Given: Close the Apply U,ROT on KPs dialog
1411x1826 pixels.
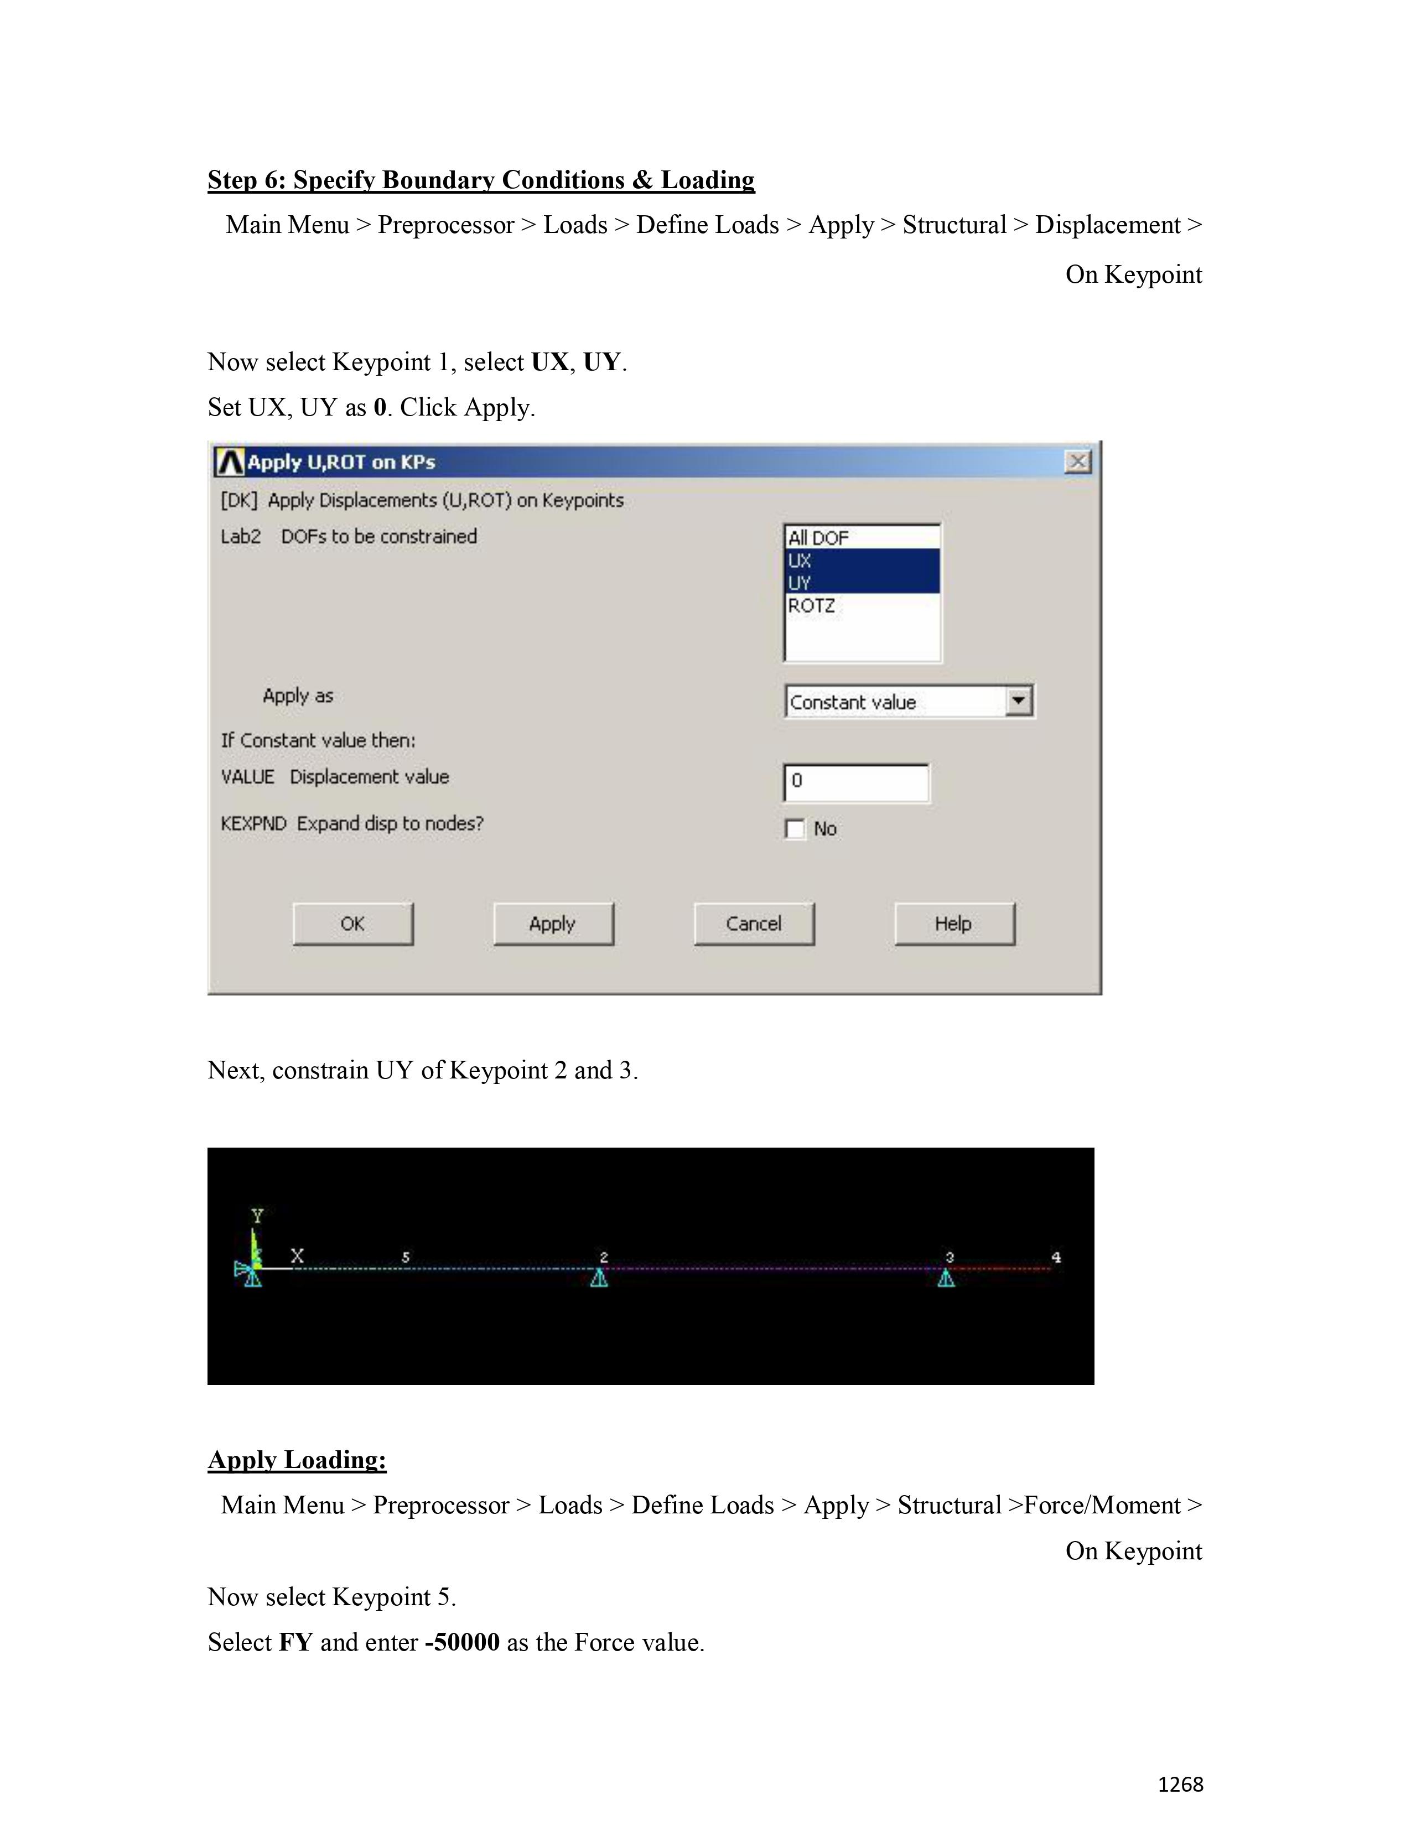Looking at the screenshot, I should tap(1077, 461).
